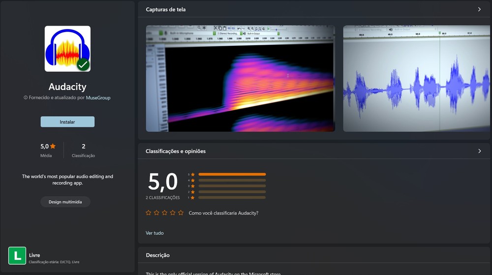Rate Audacity five stars
Viewport: 492px width, 275px height.
pos(181,213)
